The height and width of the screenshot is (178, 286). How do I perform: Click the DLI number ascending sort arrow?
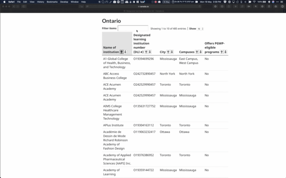[146, 52]
